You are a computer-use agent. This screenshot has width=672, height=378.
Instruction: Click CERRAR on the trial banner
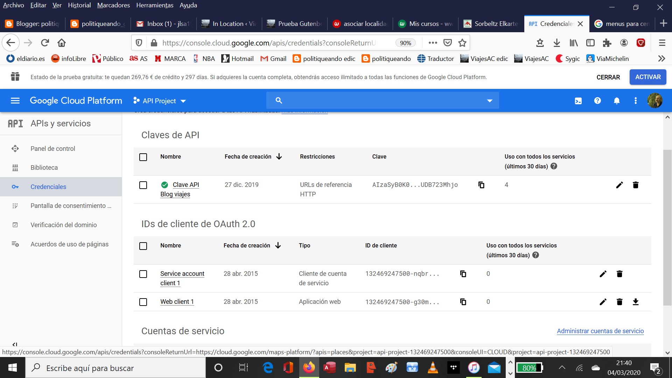(608, 77)
